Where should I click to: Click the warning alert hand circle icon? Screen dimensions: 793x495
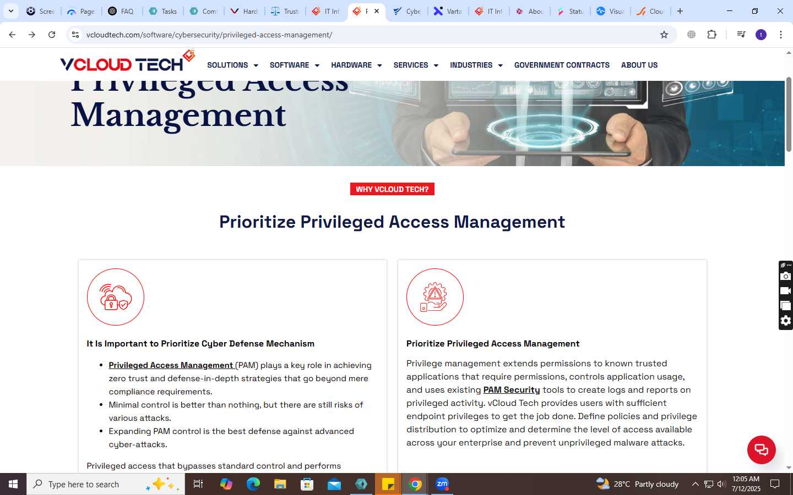(x=435, y=297)
